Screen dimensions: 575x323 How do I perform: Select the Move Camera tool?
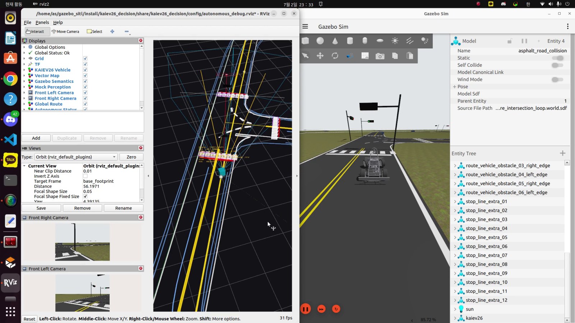click(x=65, y=32)
